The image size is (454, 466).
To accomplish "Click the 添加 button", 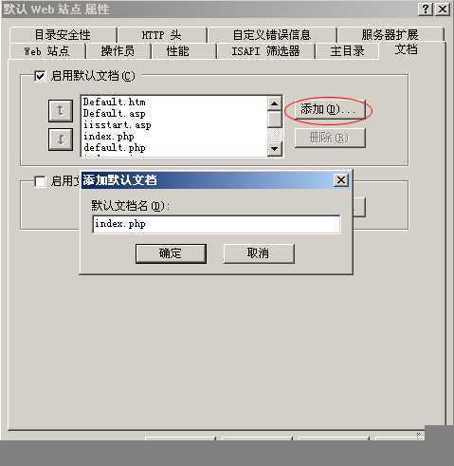I will (x=329, y=109).
